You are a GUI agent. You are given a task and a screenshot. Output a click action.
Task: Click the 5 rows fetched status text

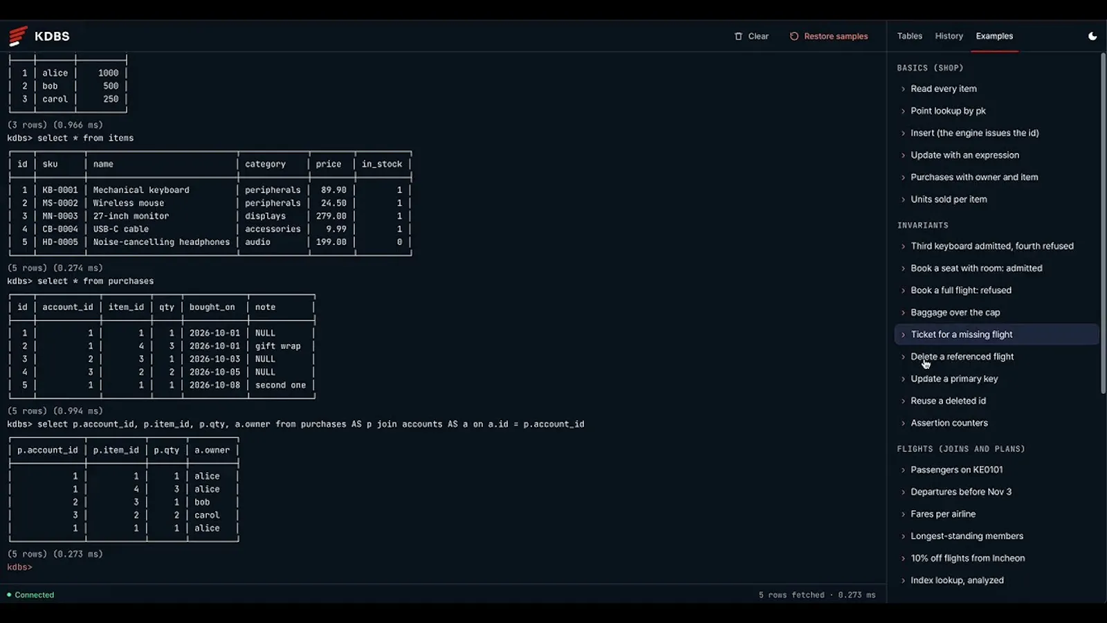pos(792,595)
